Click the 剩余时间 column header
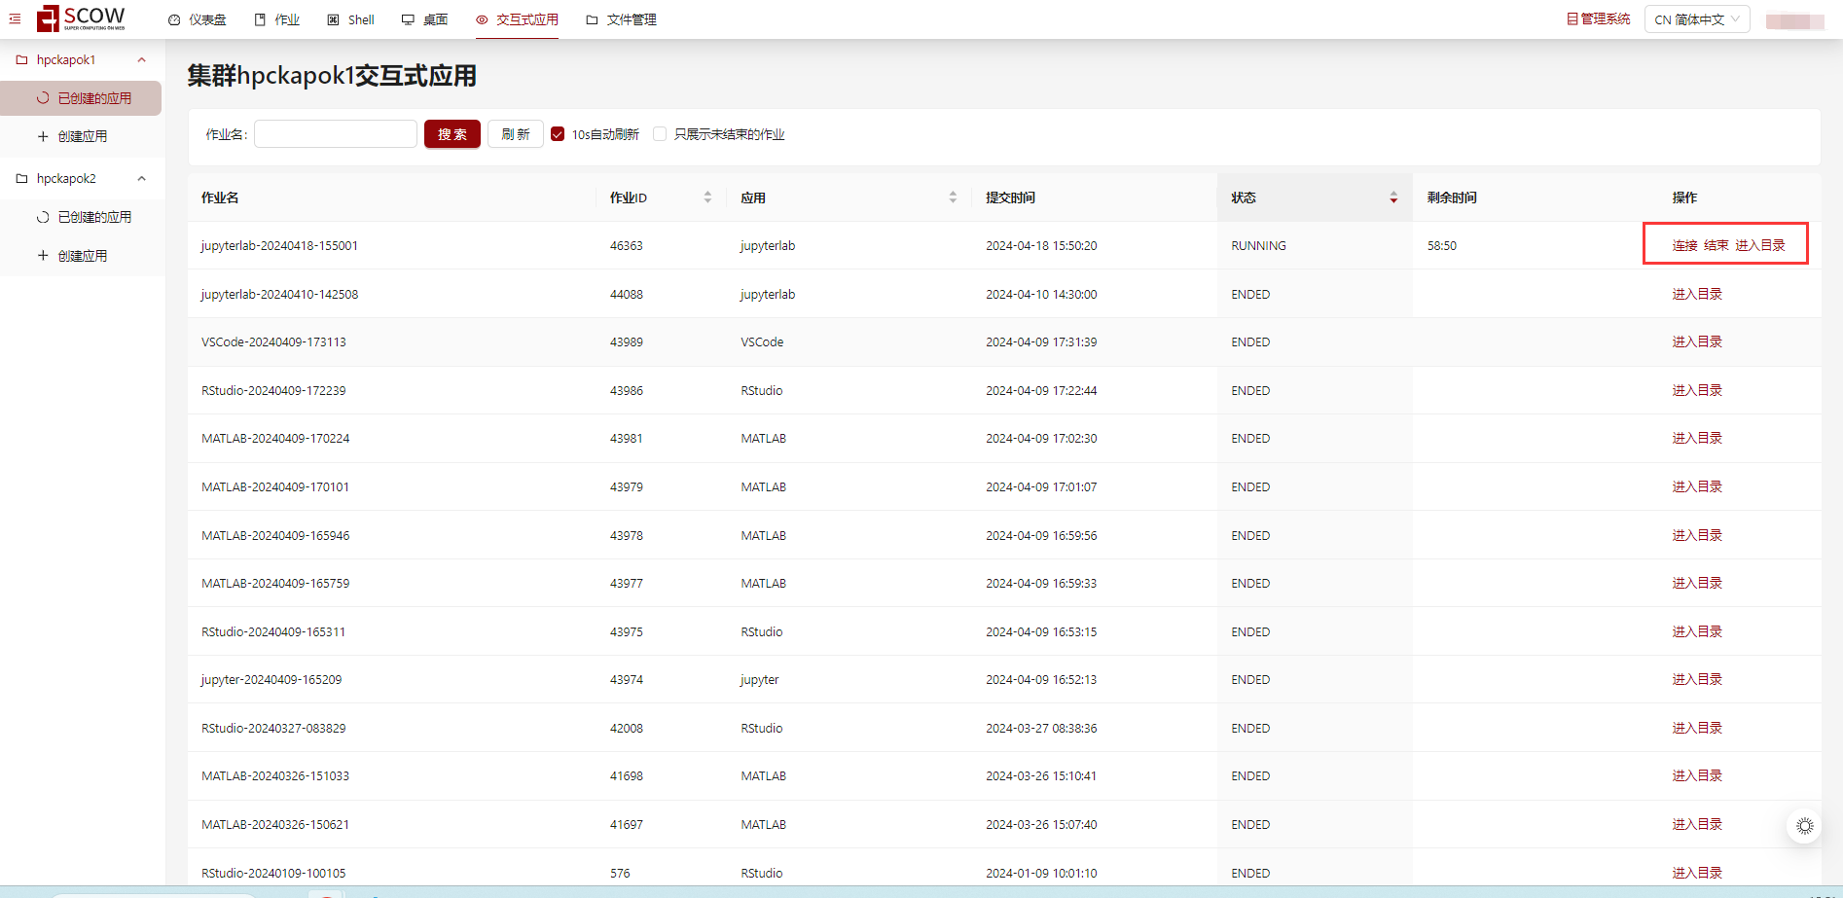Image resolution: width=1843 pixels, height=898 pixels. [x=1452, y=198]
